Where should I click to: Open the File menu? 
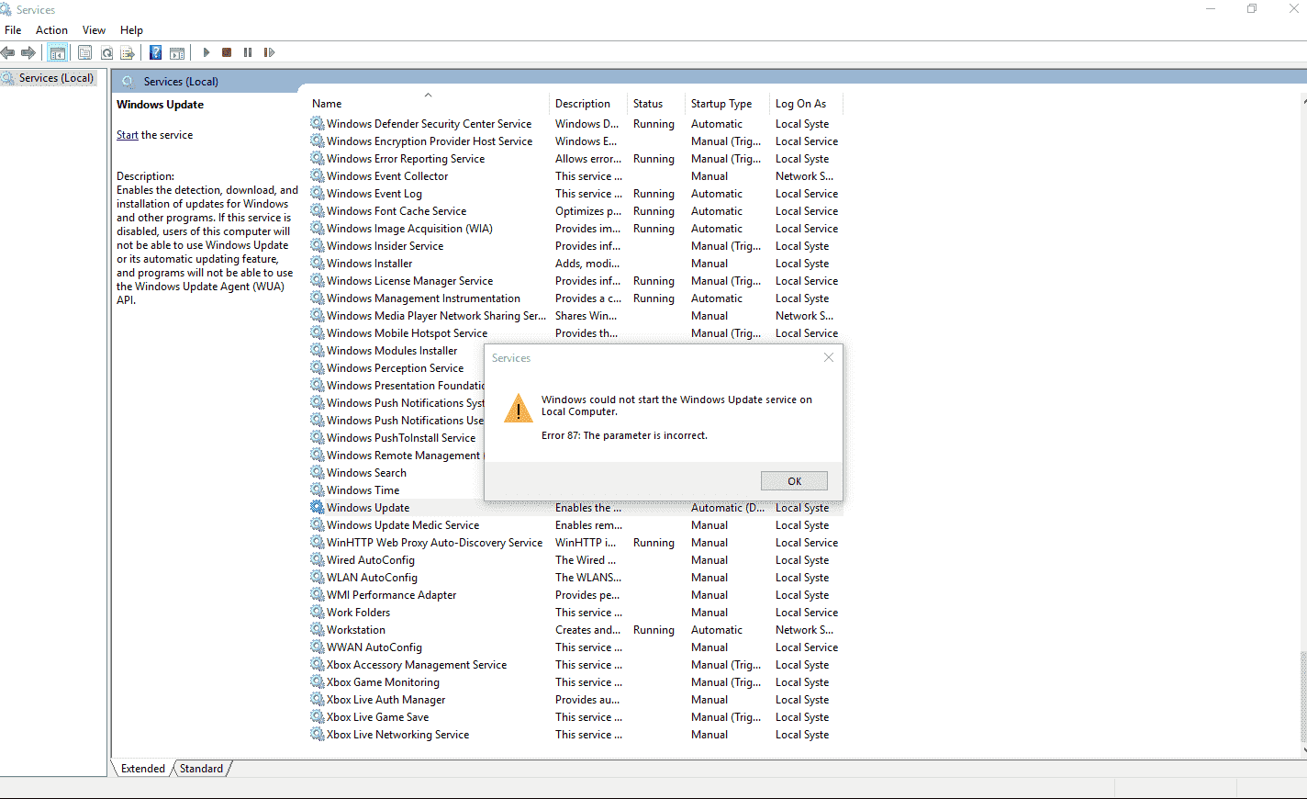point(13,30)
